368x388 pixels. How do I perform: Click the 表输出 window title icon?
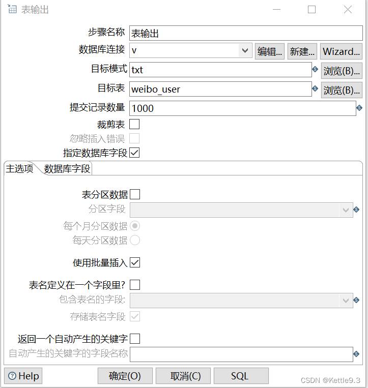point(12,9)
